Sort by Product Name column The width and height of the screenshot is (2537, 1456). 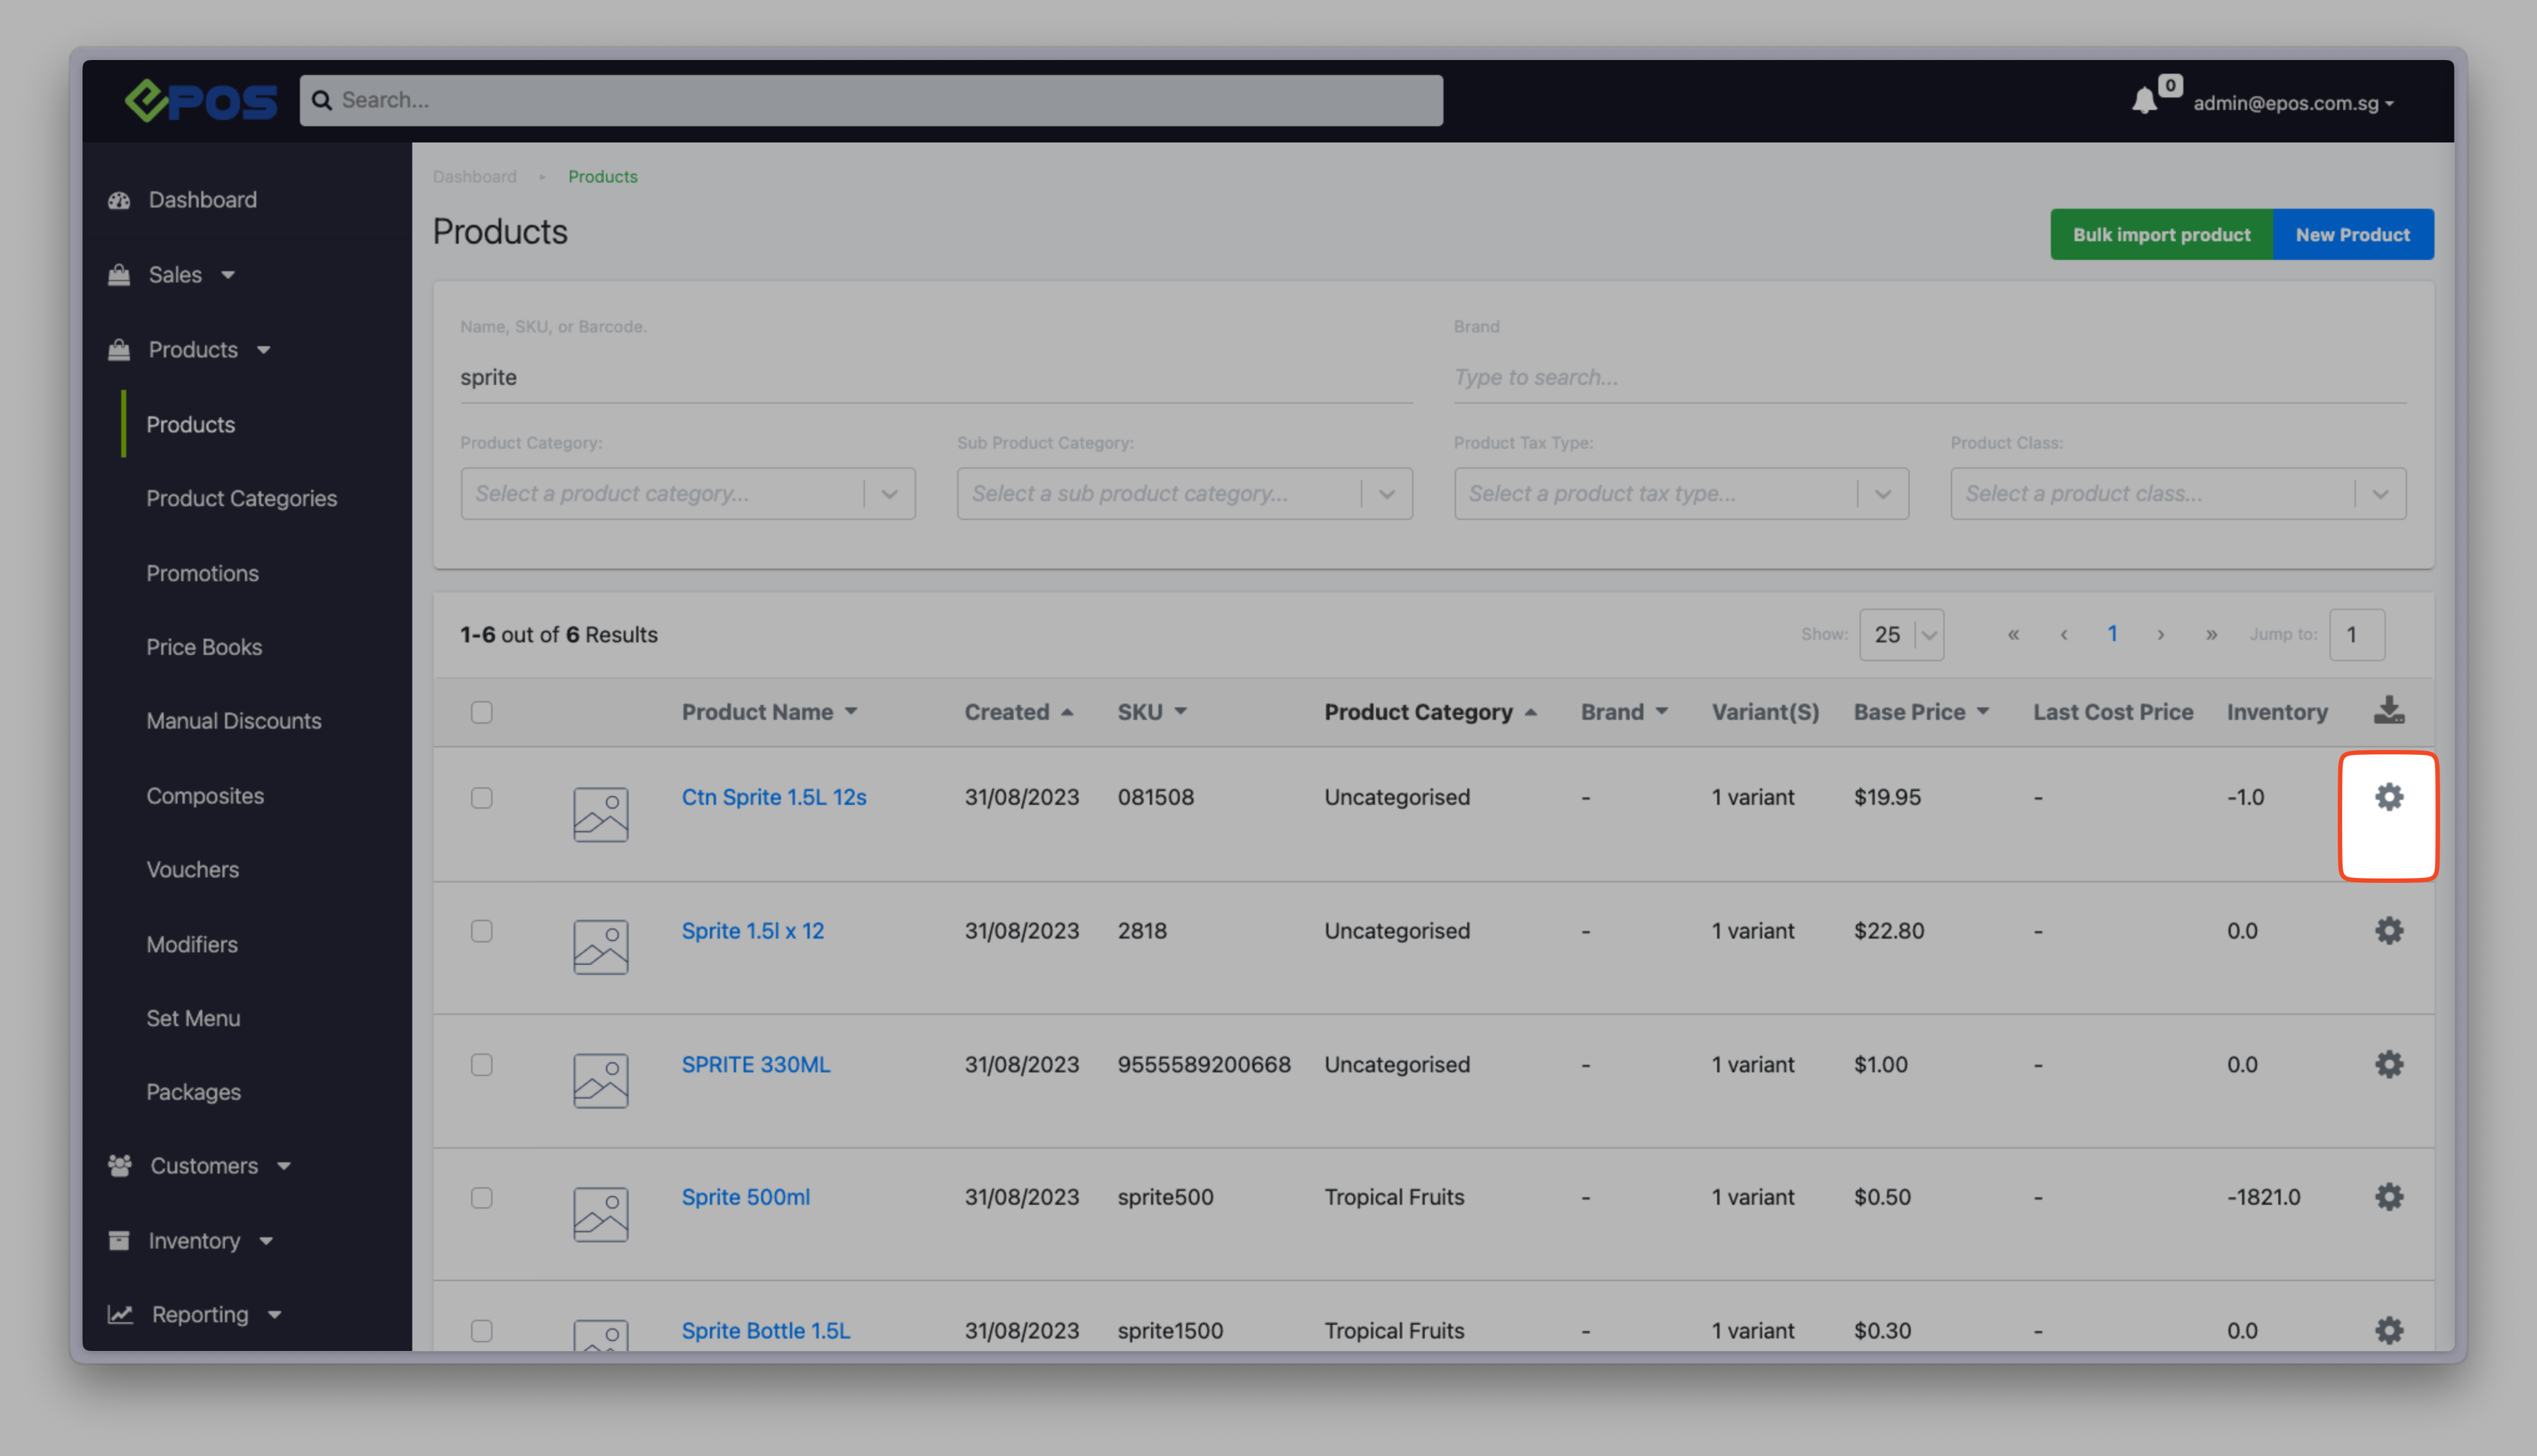[769, 712]
